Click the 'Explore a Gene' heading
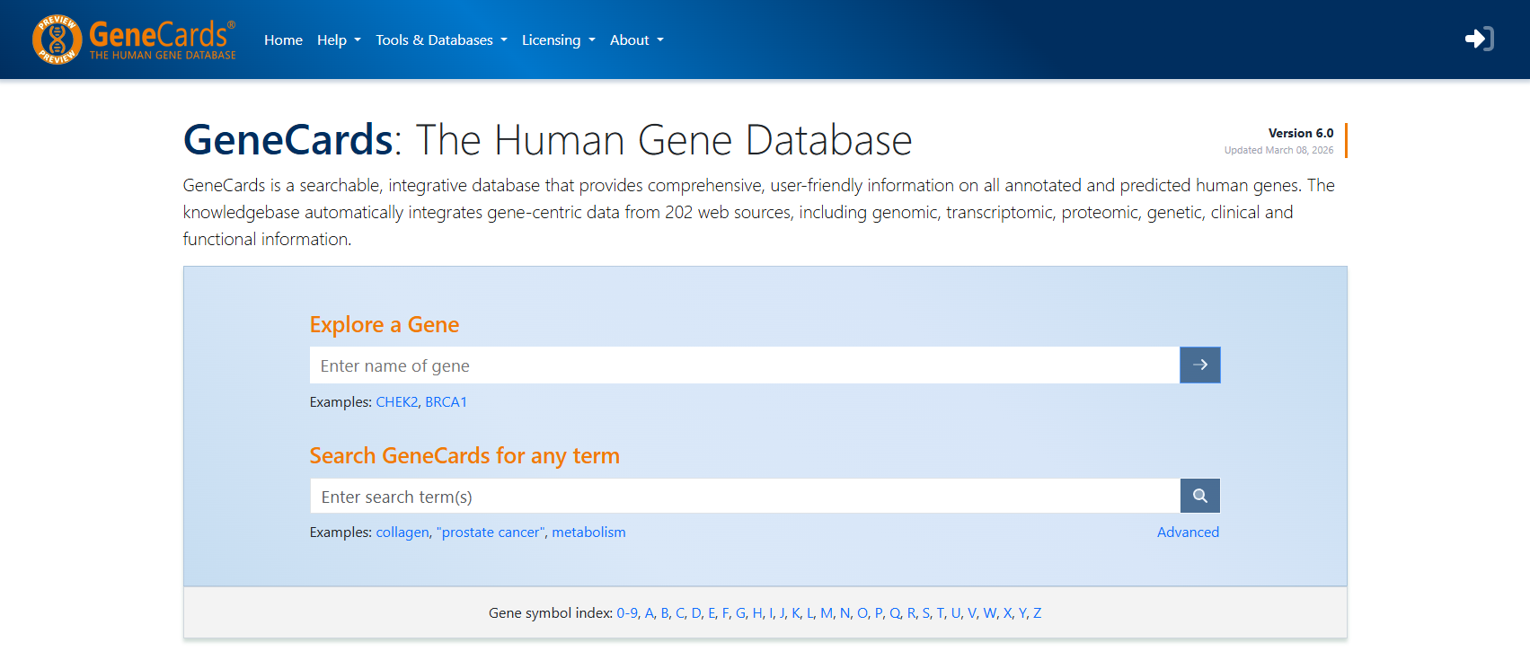This screenshot has height=660, width=1530. 385,324
